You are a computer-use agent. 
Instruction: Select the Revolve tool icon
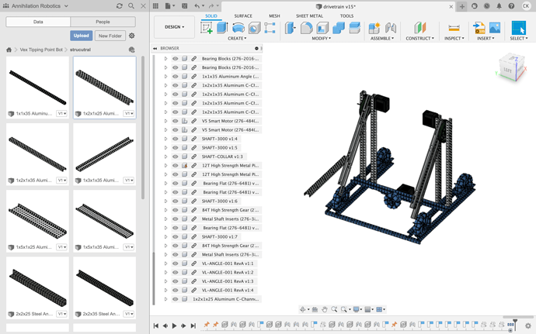tap(238, 28)
